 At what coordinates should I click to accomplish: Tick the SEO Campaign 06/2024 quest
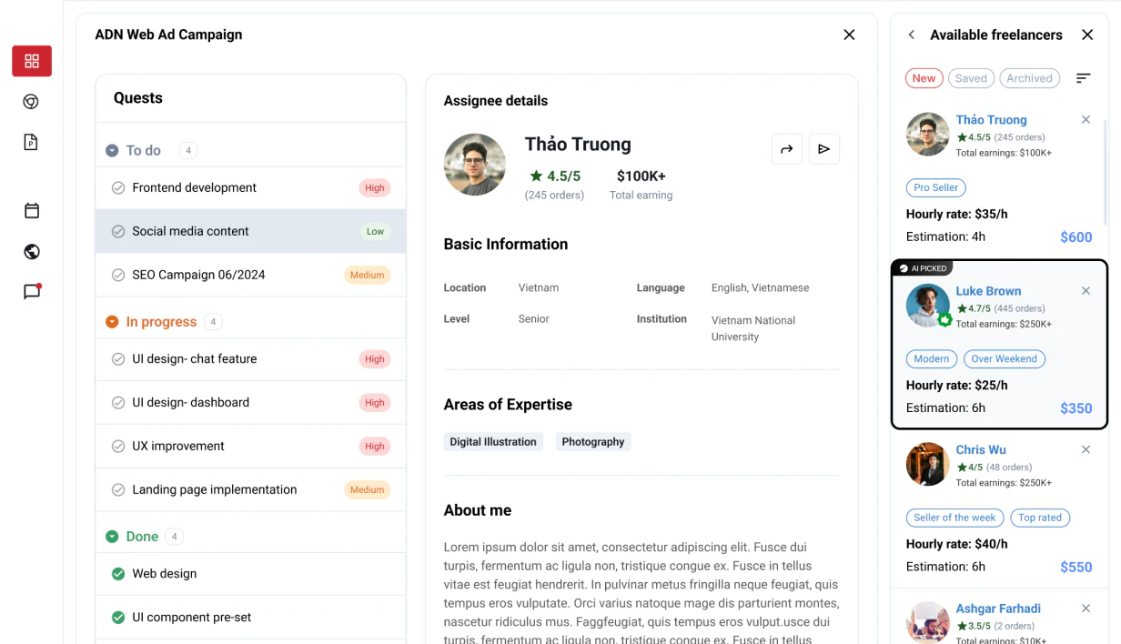tap(118, 275)
